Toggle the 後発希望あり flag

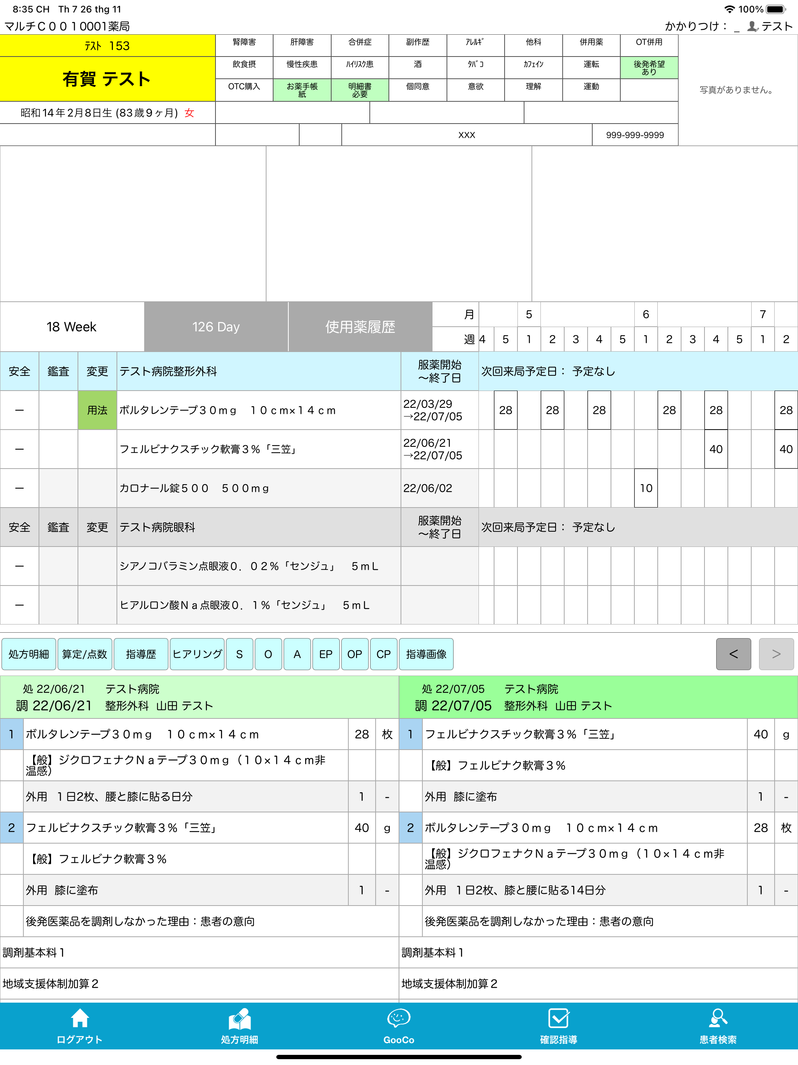coord(649,67)
